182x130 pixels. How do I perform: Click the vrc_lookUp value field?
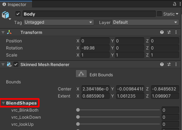tap(170, 124)
